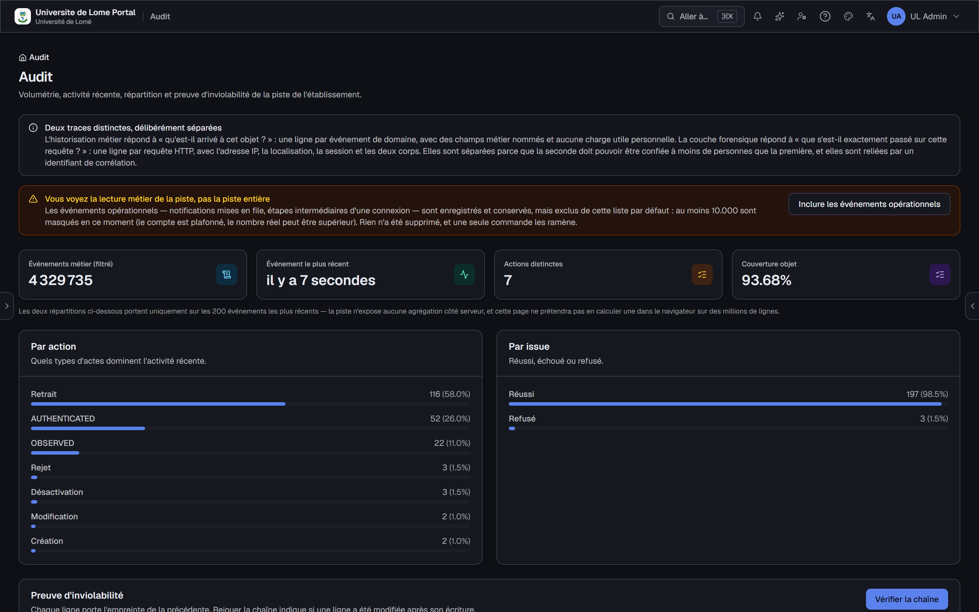979x612 pixels.
Task: Click the 22 (11.0%) value
Action: click(452, 443)
